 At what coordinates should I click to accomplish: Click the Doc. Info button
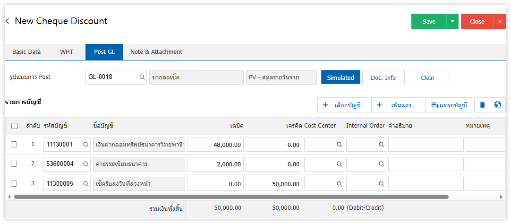pos(383,78)
